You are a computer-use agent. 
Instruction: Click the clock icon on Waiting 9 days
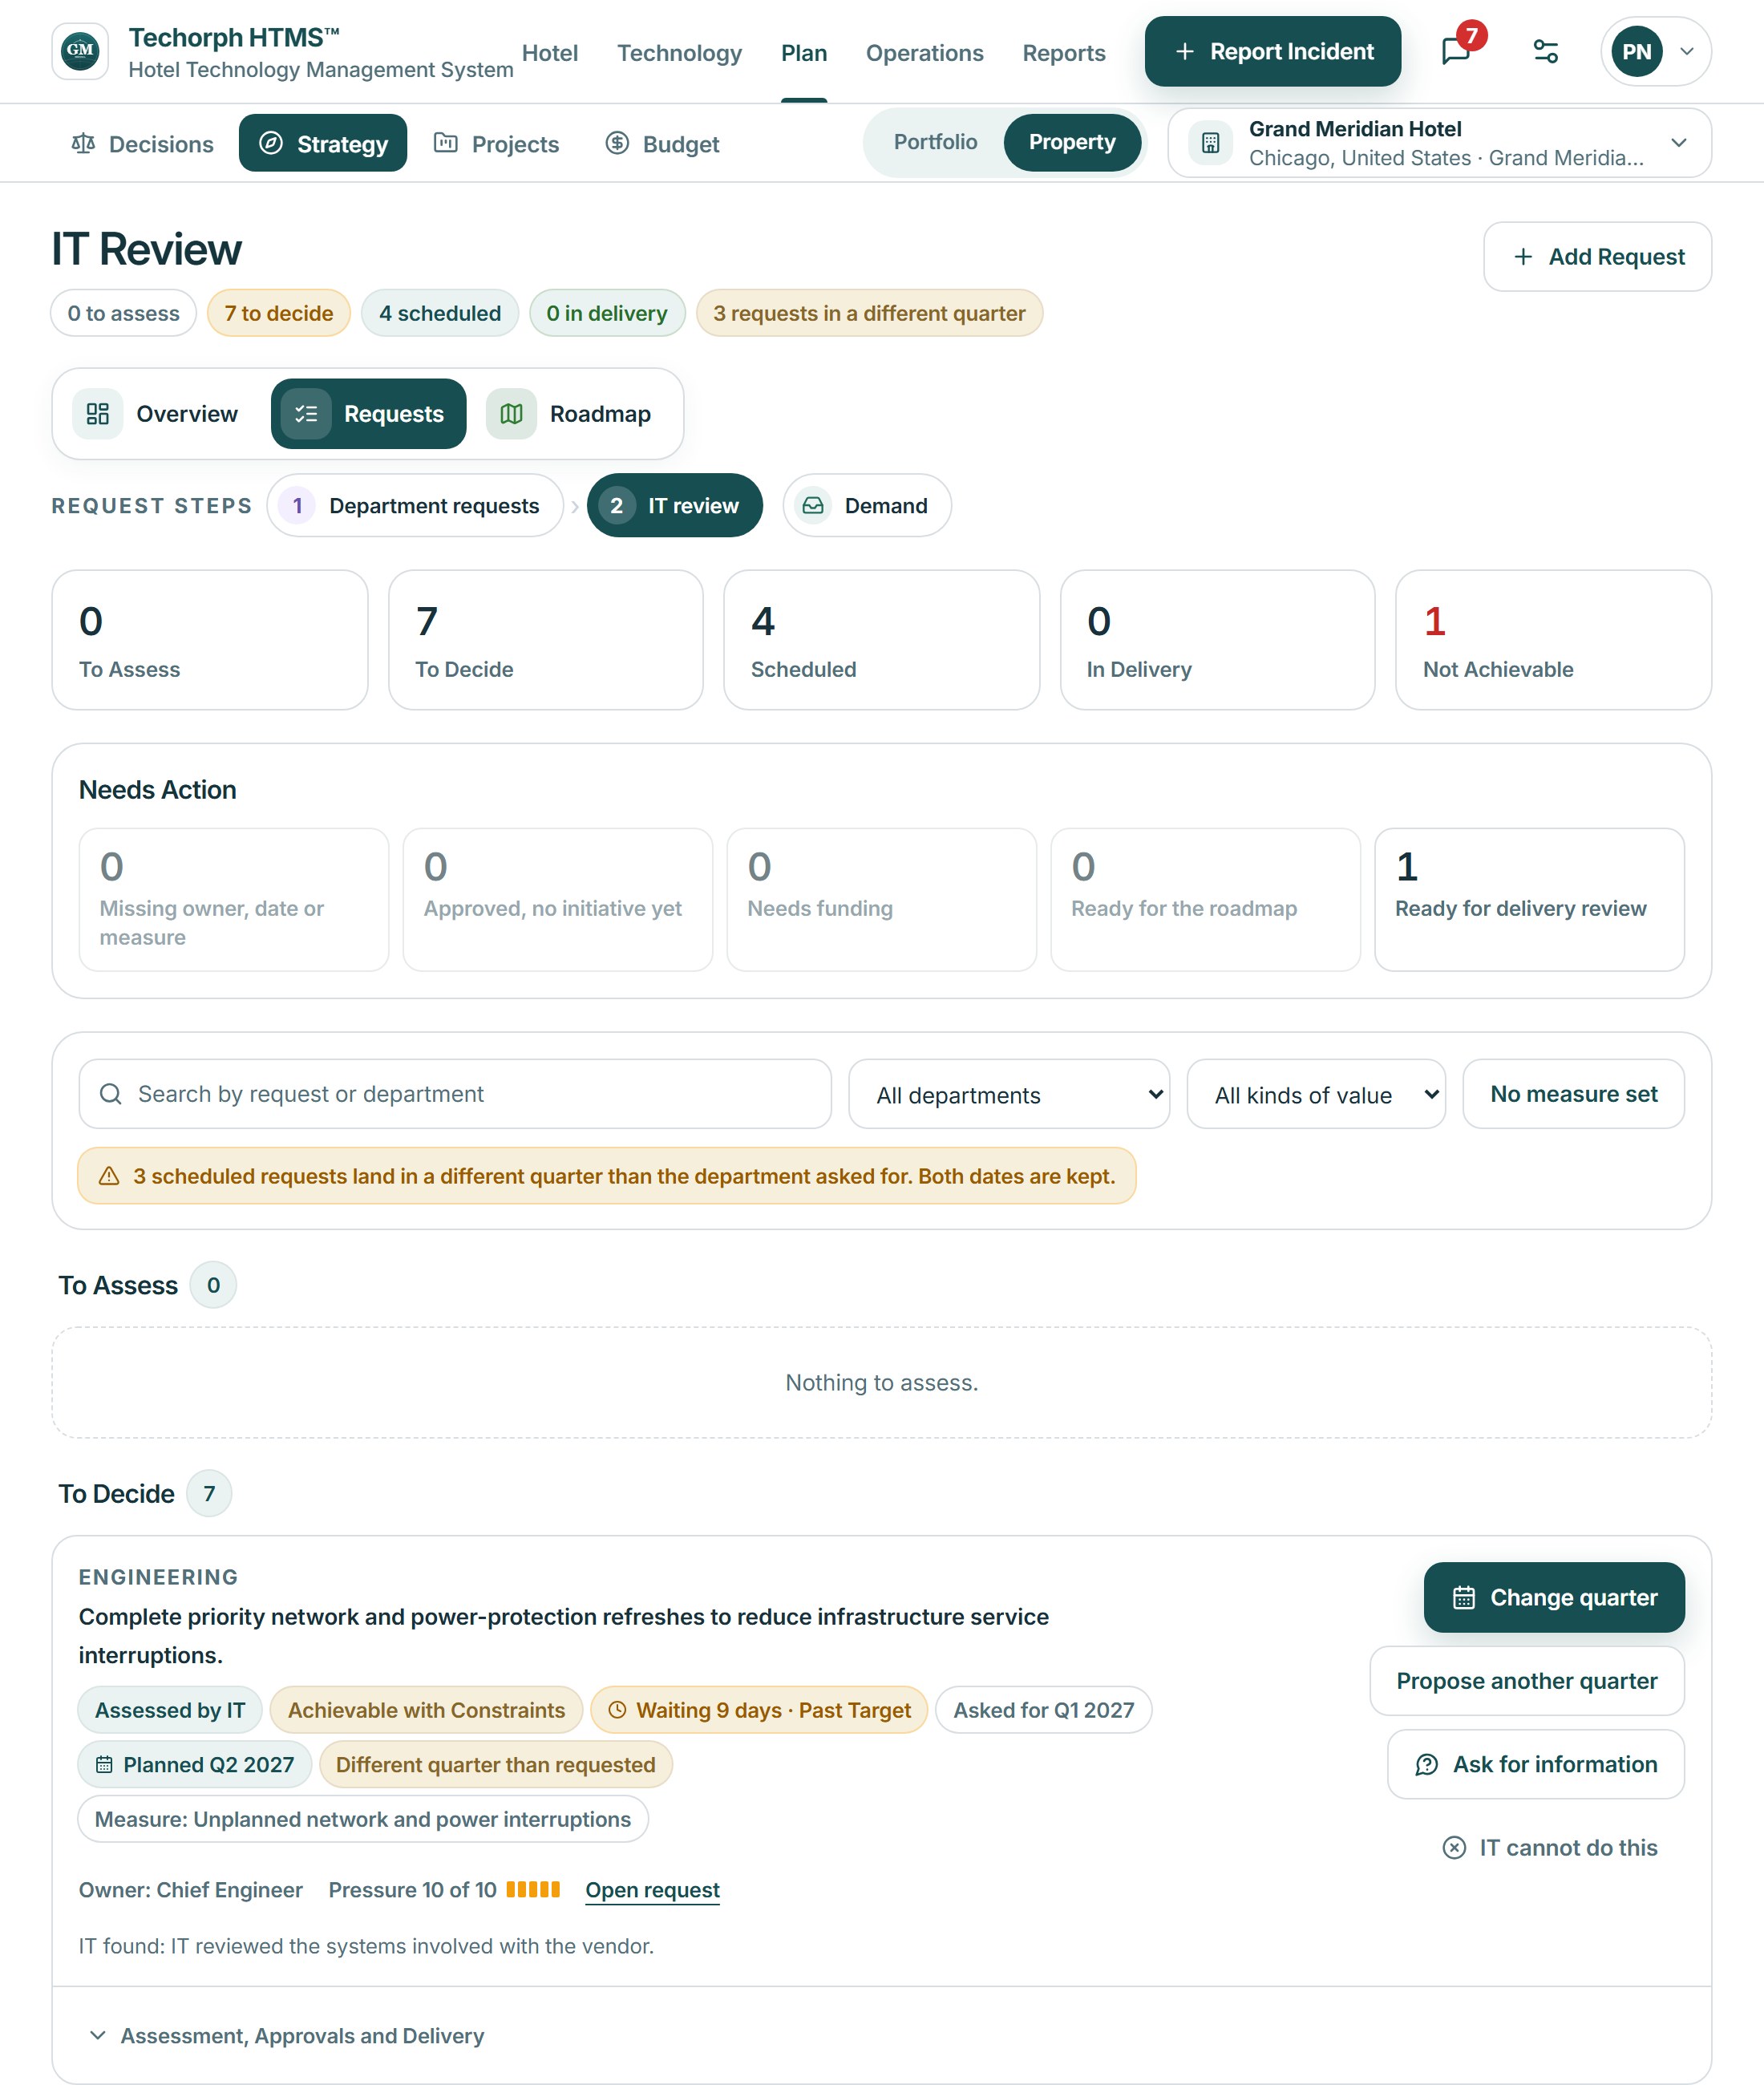point(618,1710)
